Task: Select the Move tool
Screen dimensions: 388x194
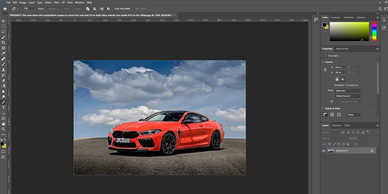Action: click(3, 21)
